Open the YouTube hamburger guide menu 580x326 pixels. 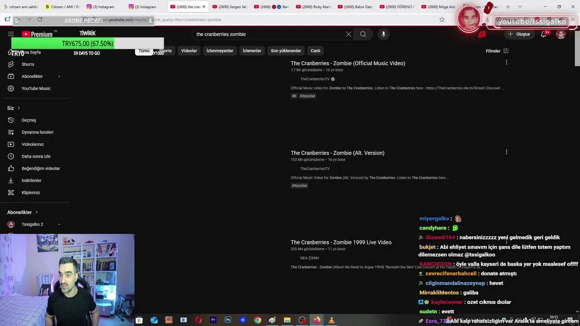click(x=11, y=34)
